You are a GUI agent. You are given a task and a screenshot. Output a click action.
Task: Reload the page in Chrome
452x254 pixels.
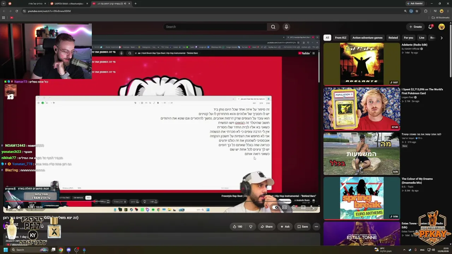(17, 11)
